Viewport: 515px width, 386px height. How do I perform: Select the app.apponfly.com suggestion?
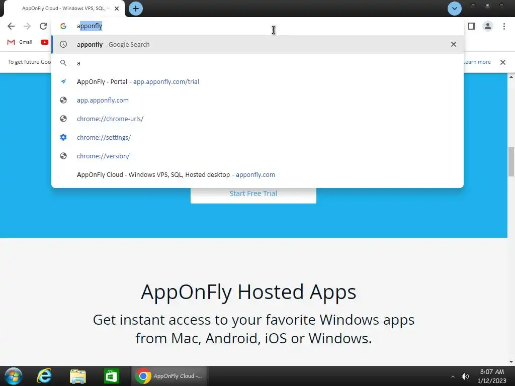257,100
